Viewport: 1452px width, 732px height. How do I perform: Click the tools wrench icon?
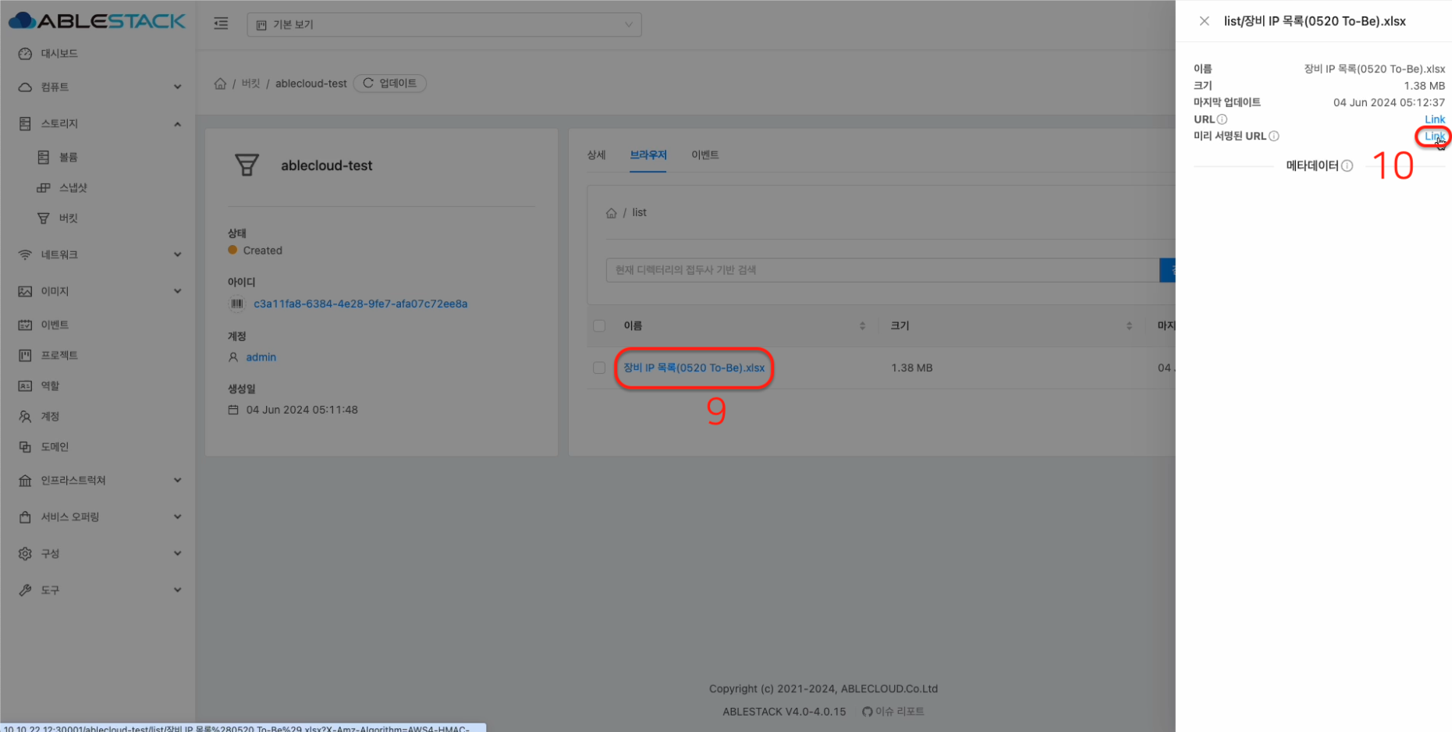tap(25, 591)
